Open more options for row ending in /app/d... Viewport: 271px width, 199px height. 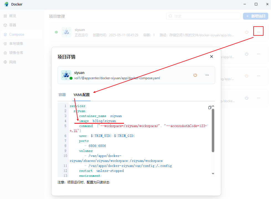(x=258, y=54)
